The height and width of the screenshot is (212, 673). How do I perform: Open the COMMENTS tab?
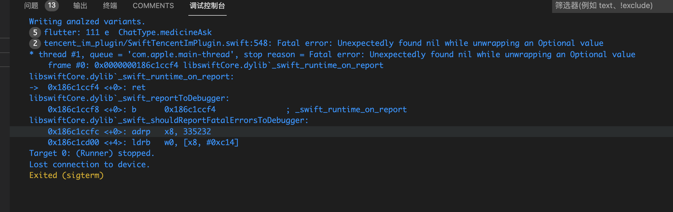[x=153, y=5]
